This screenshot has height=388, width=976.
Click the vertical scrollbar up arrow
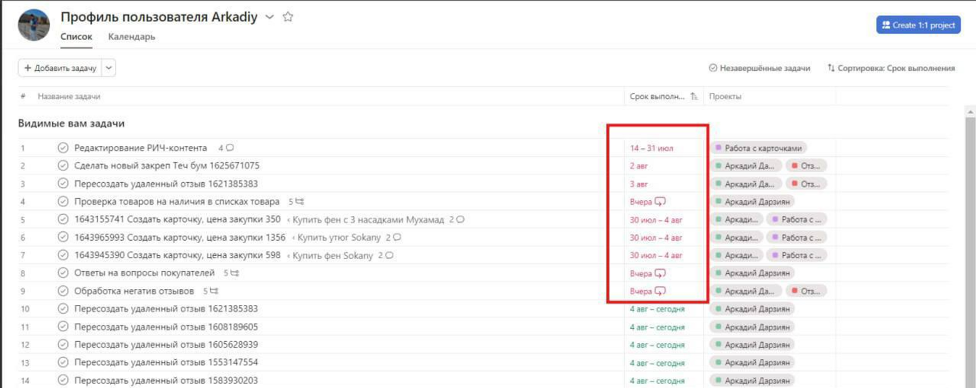point(970,112)
